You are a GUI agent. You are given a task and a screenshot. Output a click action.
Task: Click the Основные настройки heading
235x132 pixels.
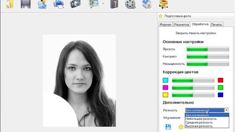point(183,42)
